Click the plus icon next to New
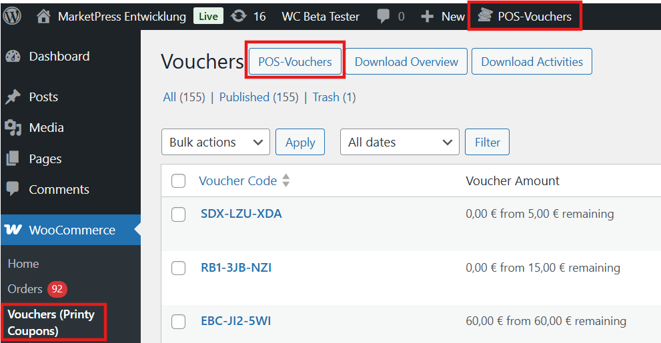This screenshot has width=661, height=343. coord(427,17)
